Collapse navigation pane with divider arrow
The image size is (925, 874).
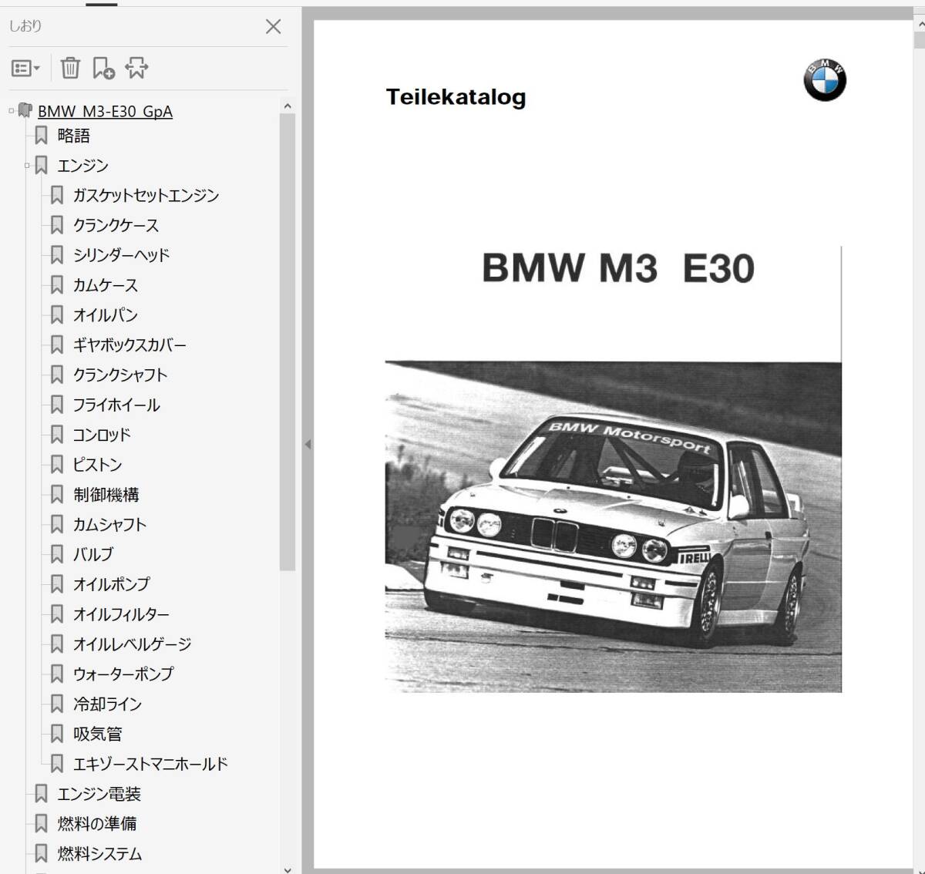pos(308,445)
